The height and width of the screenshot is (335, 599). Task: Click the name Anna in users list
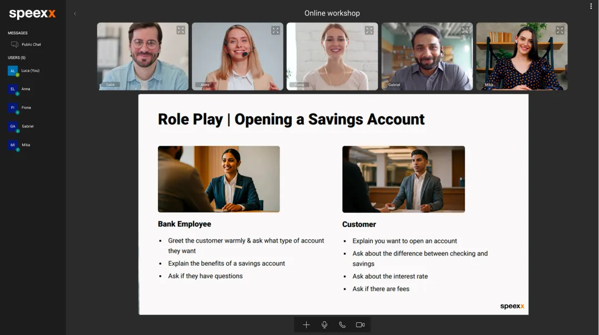tap(26, 89)
